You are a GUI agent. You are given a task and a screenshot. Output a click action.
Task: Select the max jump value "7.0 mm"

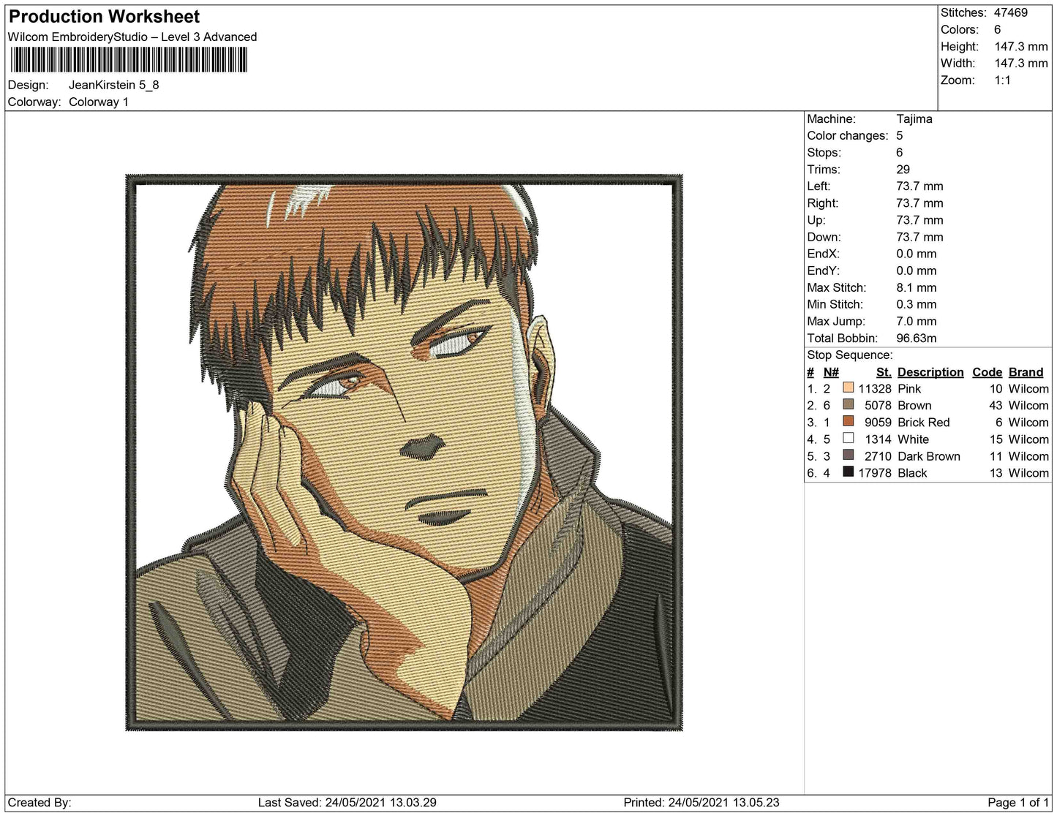917,322
